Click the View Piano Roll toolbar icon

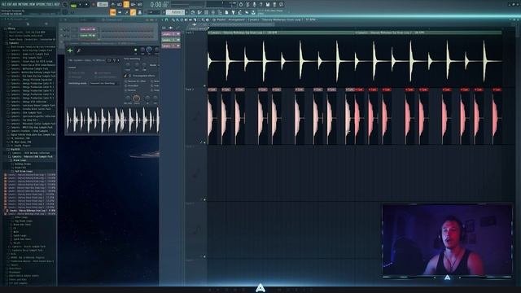199,12
